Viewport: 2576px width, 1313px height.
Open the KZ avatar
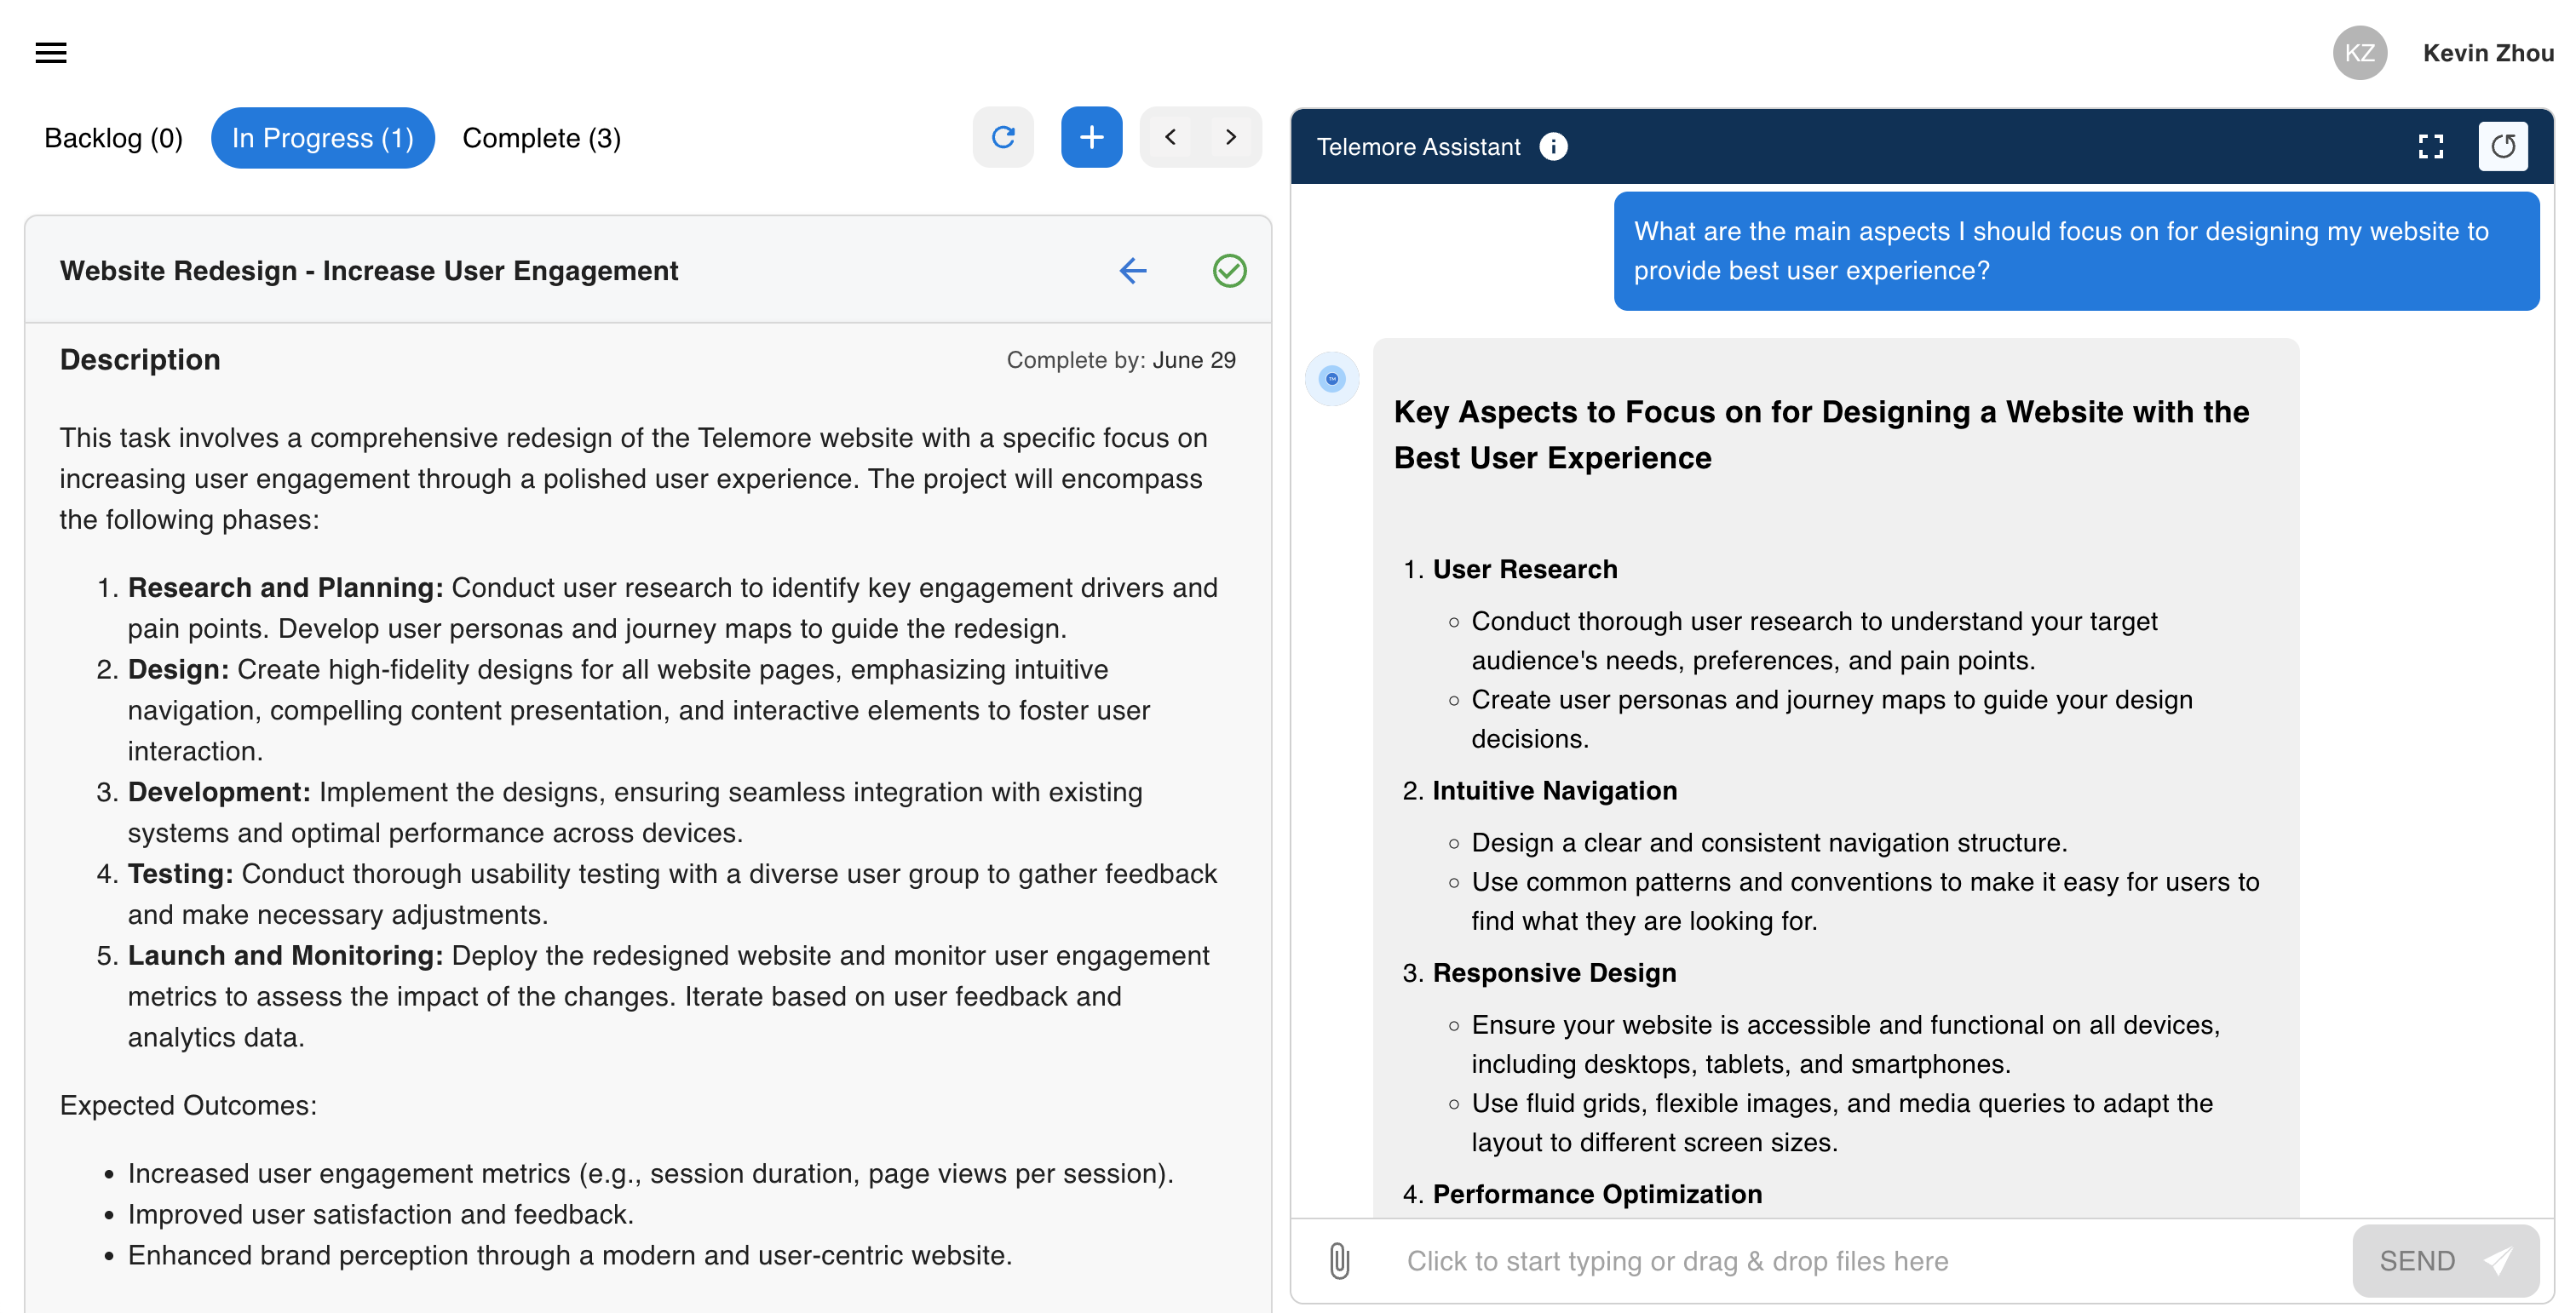click(2360, 52)
